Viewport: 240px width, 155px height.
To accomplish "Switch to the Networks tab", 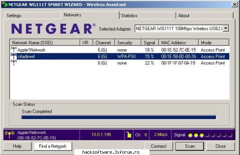I will 90,15.
